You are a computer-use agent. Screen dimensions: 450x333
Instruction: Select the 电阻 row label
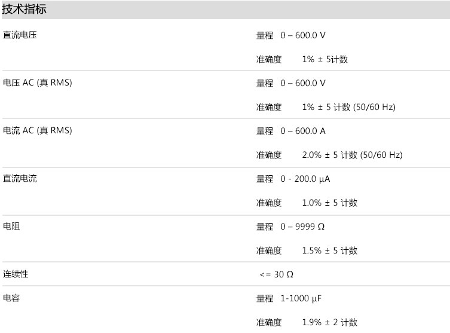pyautogui.click(x=11, y=226)
